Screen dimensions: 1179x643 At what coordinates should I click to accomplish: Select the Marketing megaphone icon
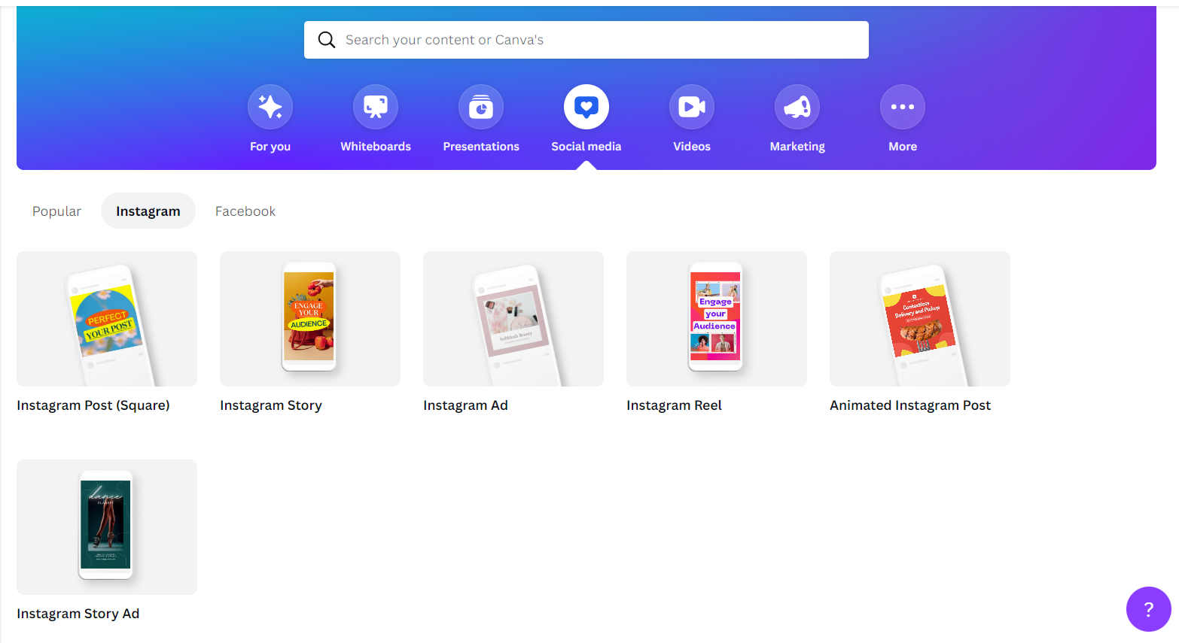point(797,107)
